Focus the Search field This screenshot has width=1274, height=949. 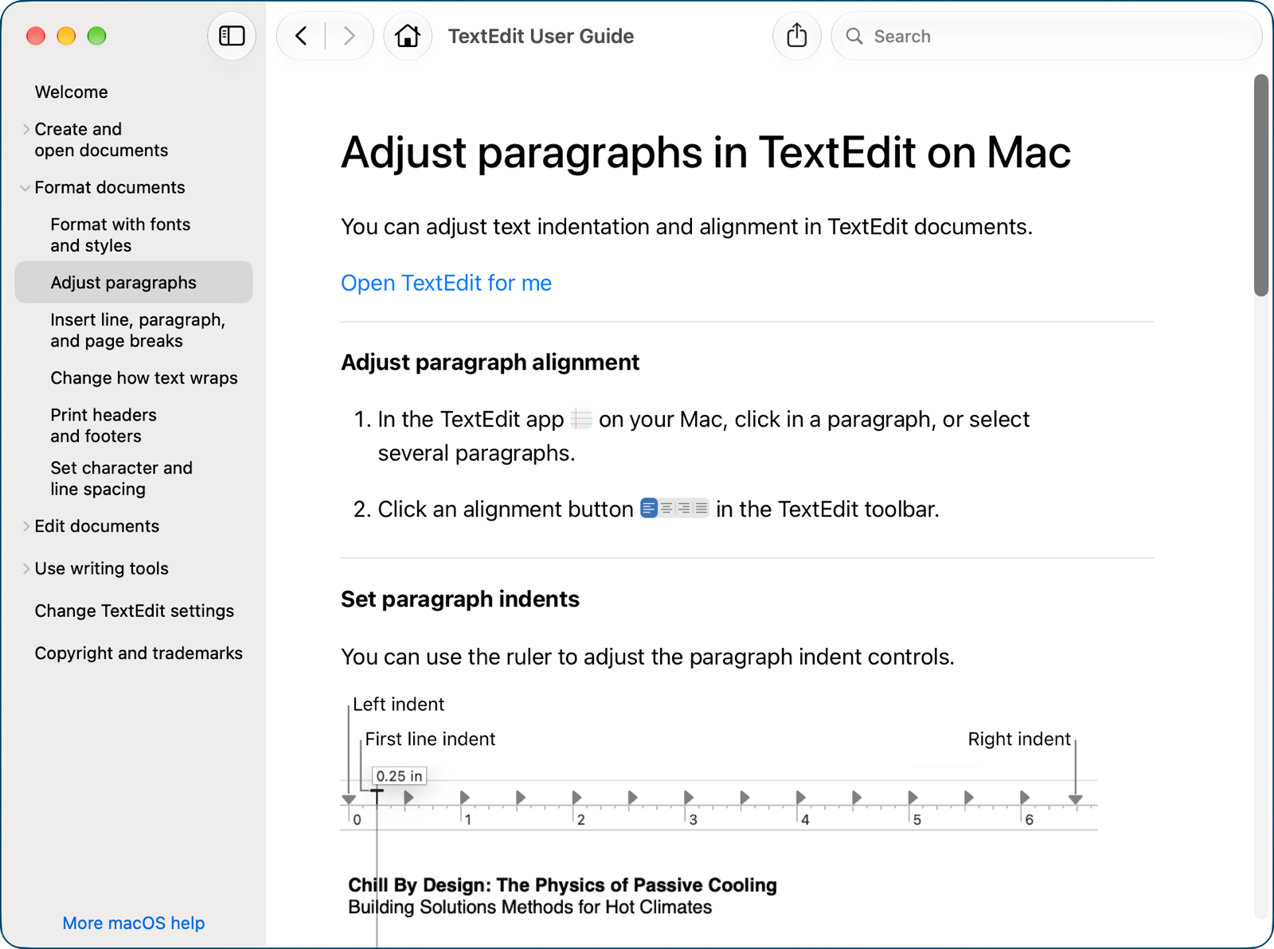pos(1045,36)
